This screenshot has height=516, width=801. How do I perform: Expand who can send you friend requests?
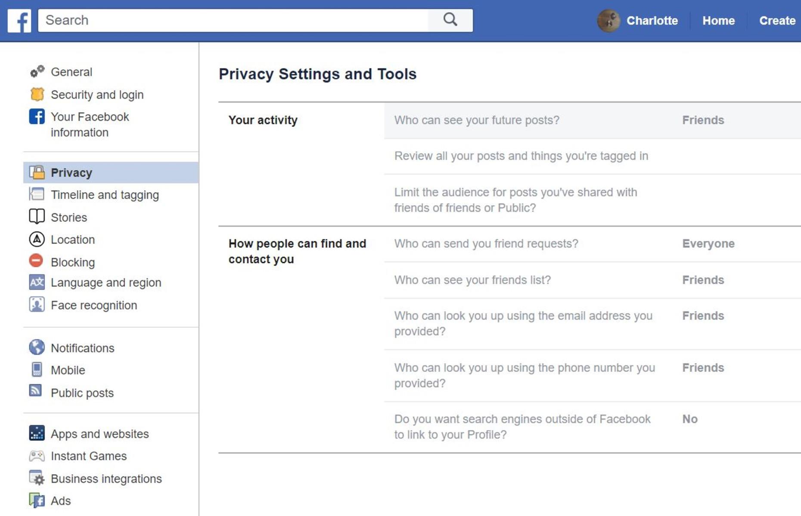point(593,244)
